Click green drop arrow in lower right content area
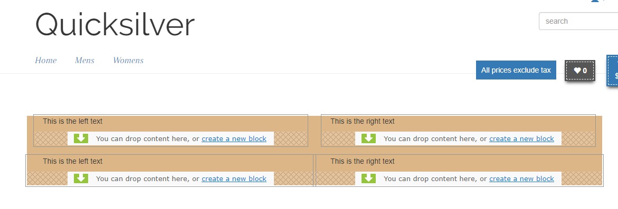Image resolution: width=618 pixels, height=209 pixels. point(368,178)
